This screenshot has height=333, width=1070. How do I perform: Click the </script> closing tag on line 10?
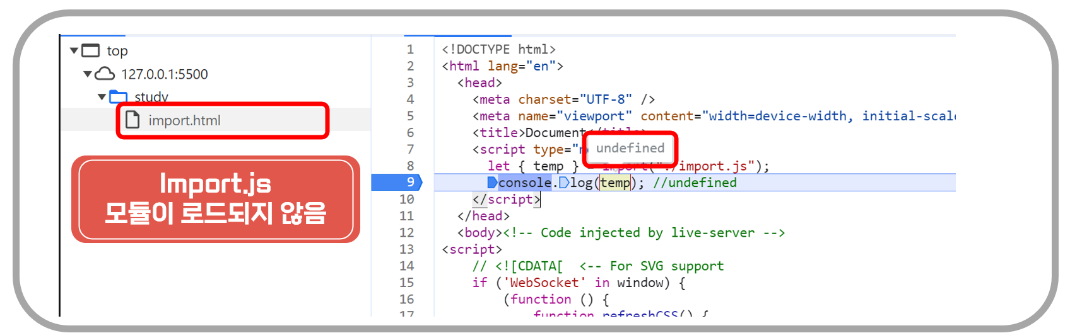[507, 199]
